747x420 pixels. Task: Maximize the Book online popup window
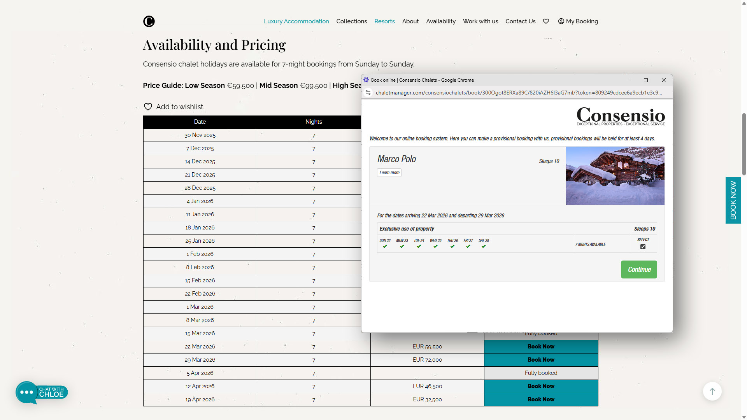[x=646, y=80]
